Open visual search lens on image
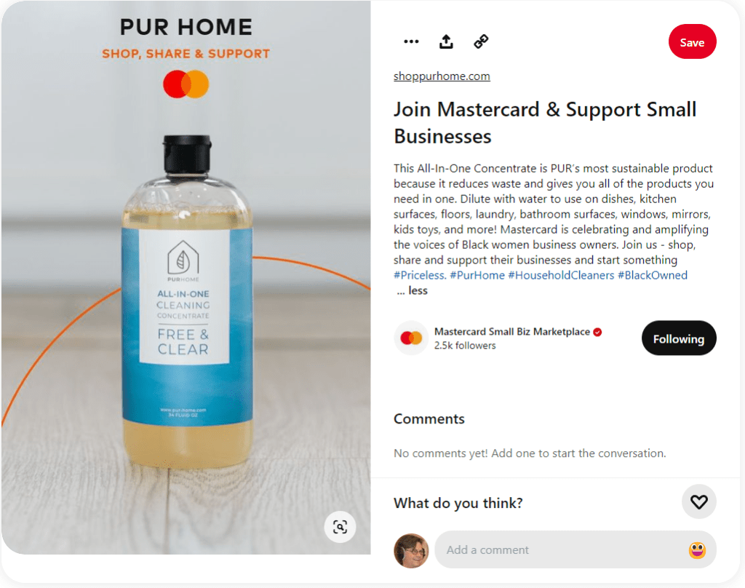The image size is (745, 588). (340, 527)
